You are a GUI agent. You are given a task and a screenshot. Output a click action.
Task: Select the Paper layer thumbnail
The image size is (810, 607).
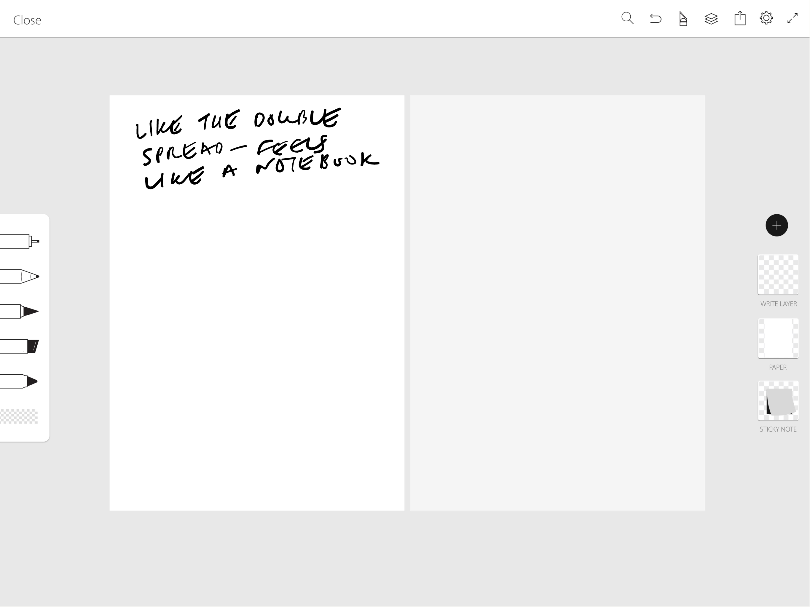point(778,338)
